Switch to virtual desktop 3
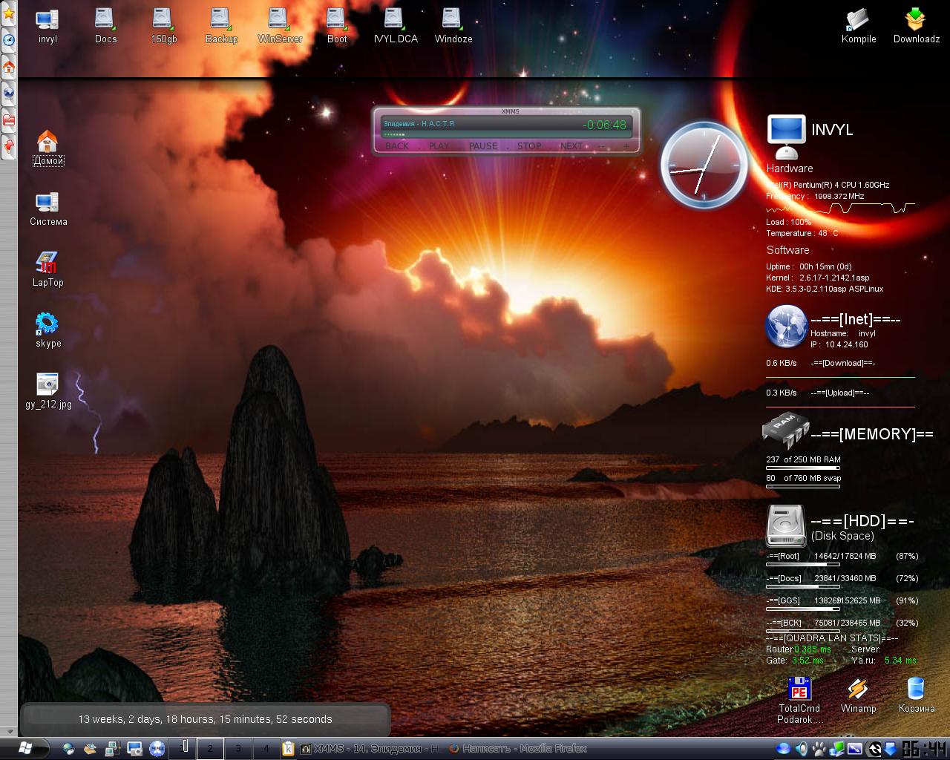Screen dimensions: 950x760 (x=238, y=749)
